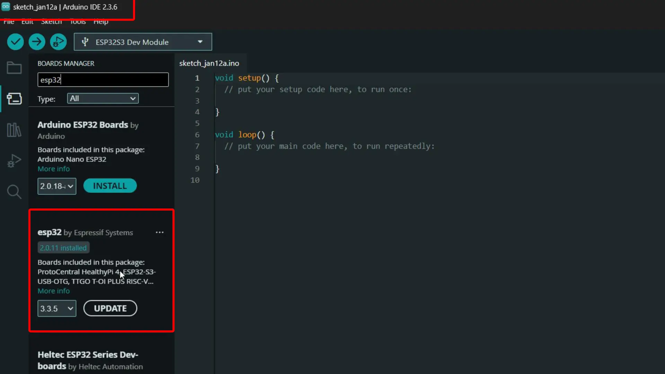Open the Library Manager sidebar icon
Image resolution: width=665 pixels, height=374 pixels.
tap(14, 130)
